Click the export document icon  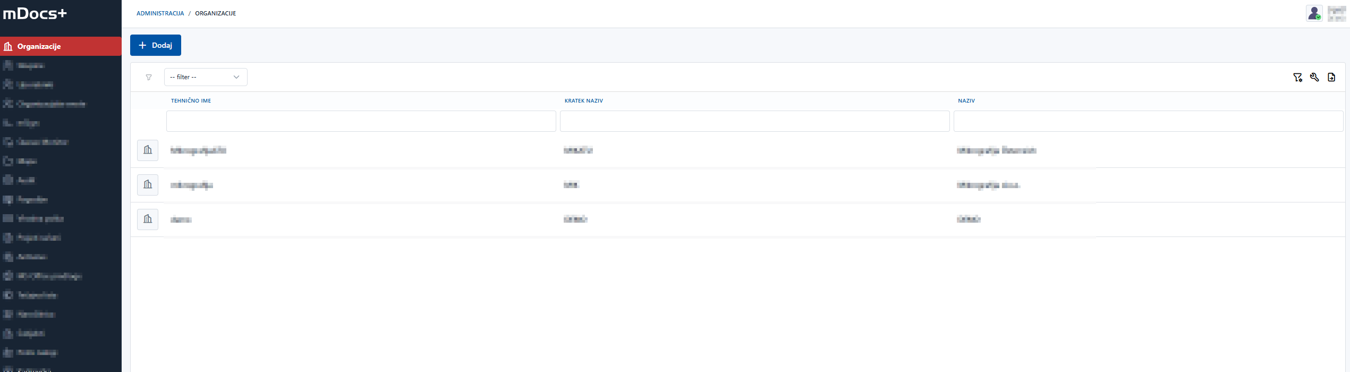1331,78
